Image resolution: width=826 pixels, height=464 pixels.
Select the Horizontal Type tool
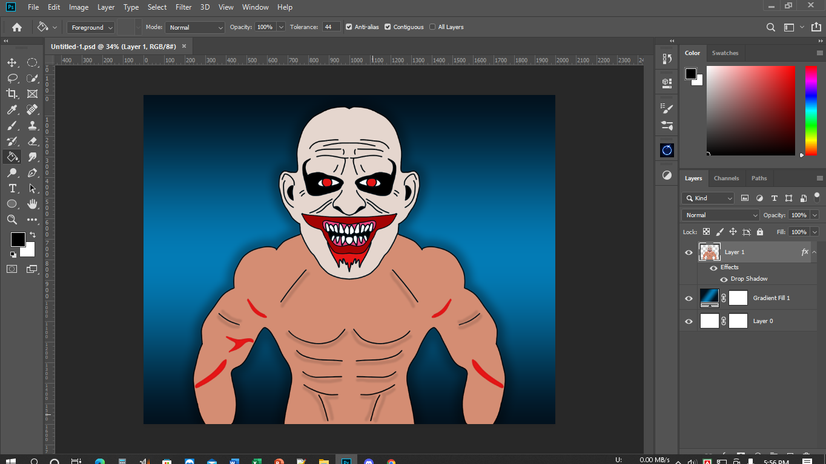pyautogui.click(x=12, y=188)
